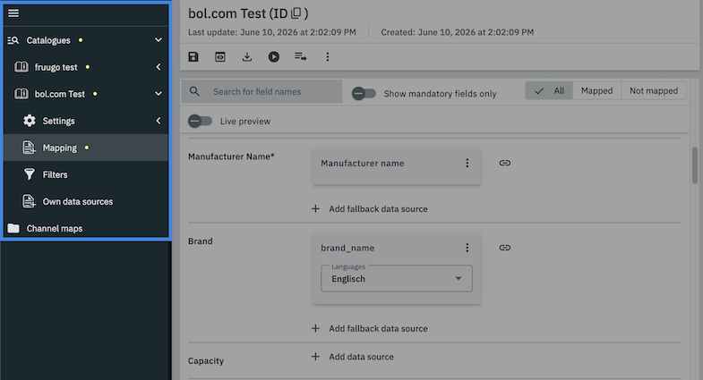Screen dimensions: 703x380
Task: Switch to the Not mapped tab
Action: pyautogui.click(x=654, y=91)
